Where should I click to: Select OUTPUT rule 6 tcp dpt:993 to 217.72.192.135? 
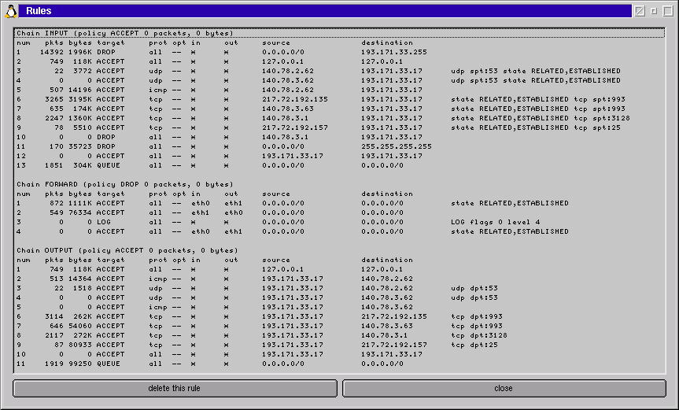340,316
